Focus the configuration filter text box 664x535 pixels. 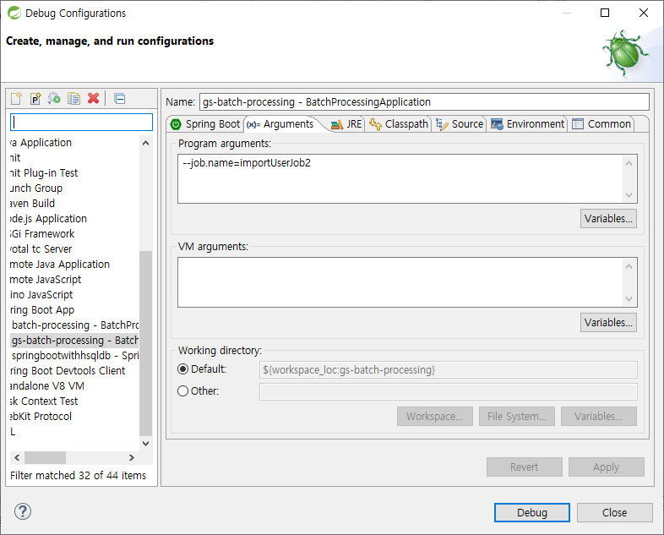point(81,122)
